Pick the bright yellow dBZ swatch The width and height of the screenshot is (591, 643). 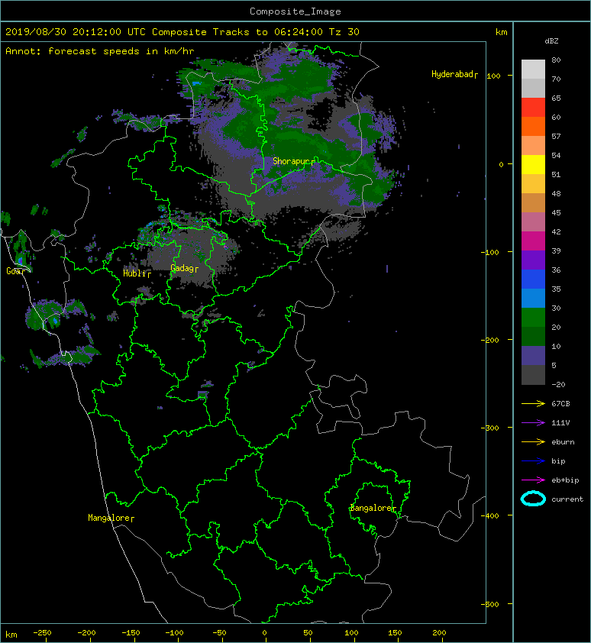click(533, 164)
